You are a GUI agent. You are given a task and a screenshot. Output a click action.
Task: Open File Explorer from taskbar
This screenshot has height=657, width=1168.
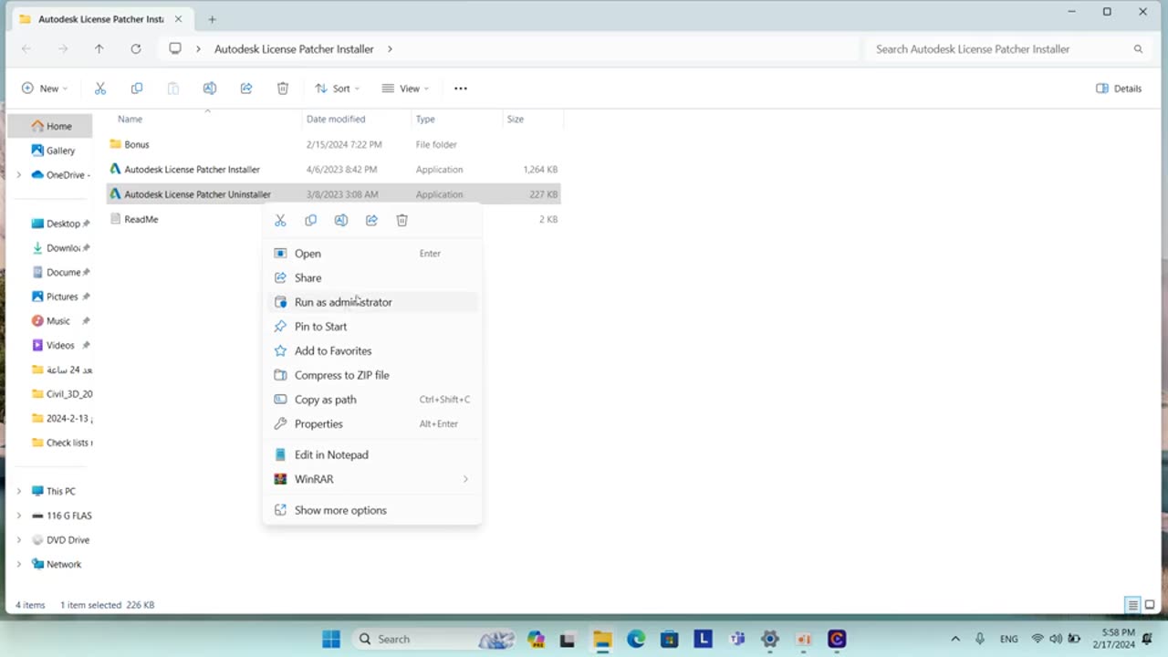click(602, 639)
